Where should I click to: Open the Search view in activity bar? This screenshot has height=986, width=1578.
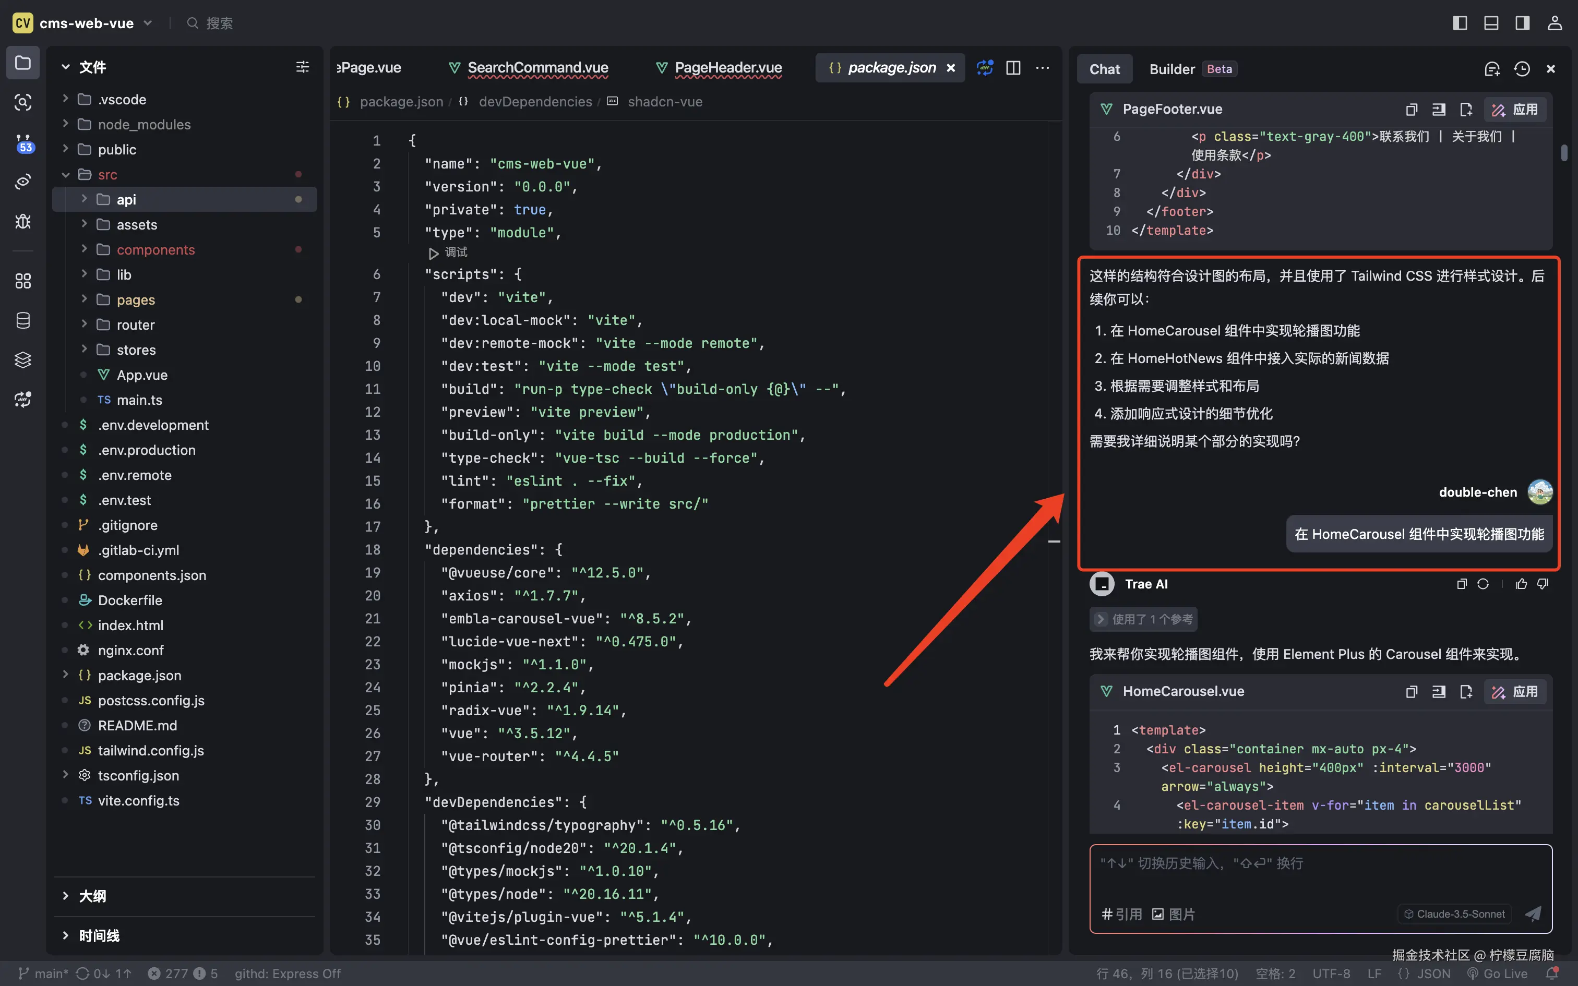23,102
